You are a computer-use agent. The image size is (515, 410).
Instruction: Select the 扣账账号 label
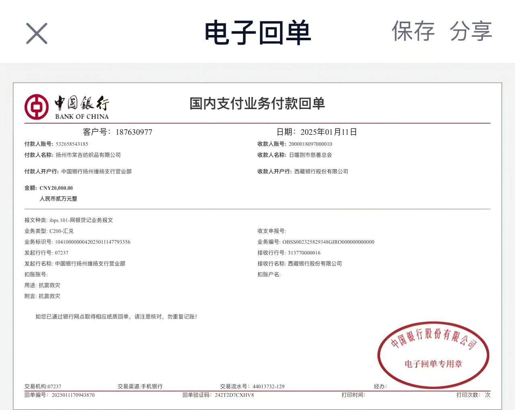tap(36, 275)
